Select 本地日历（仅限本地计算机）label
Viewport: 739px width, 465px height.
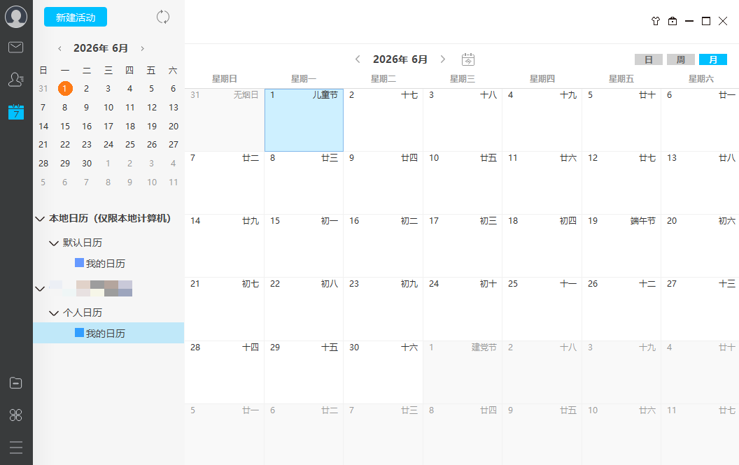click(x=110, y=219)
